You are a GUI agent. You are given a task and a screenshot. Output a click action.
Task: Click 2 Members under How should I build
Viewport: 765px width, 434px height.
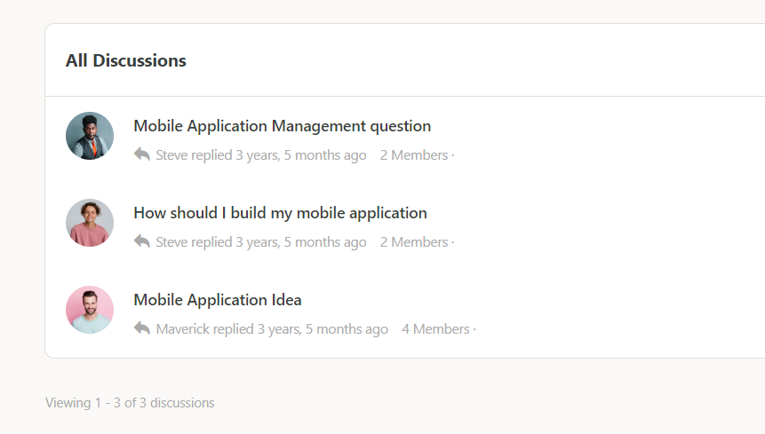(x=414, y=242)
